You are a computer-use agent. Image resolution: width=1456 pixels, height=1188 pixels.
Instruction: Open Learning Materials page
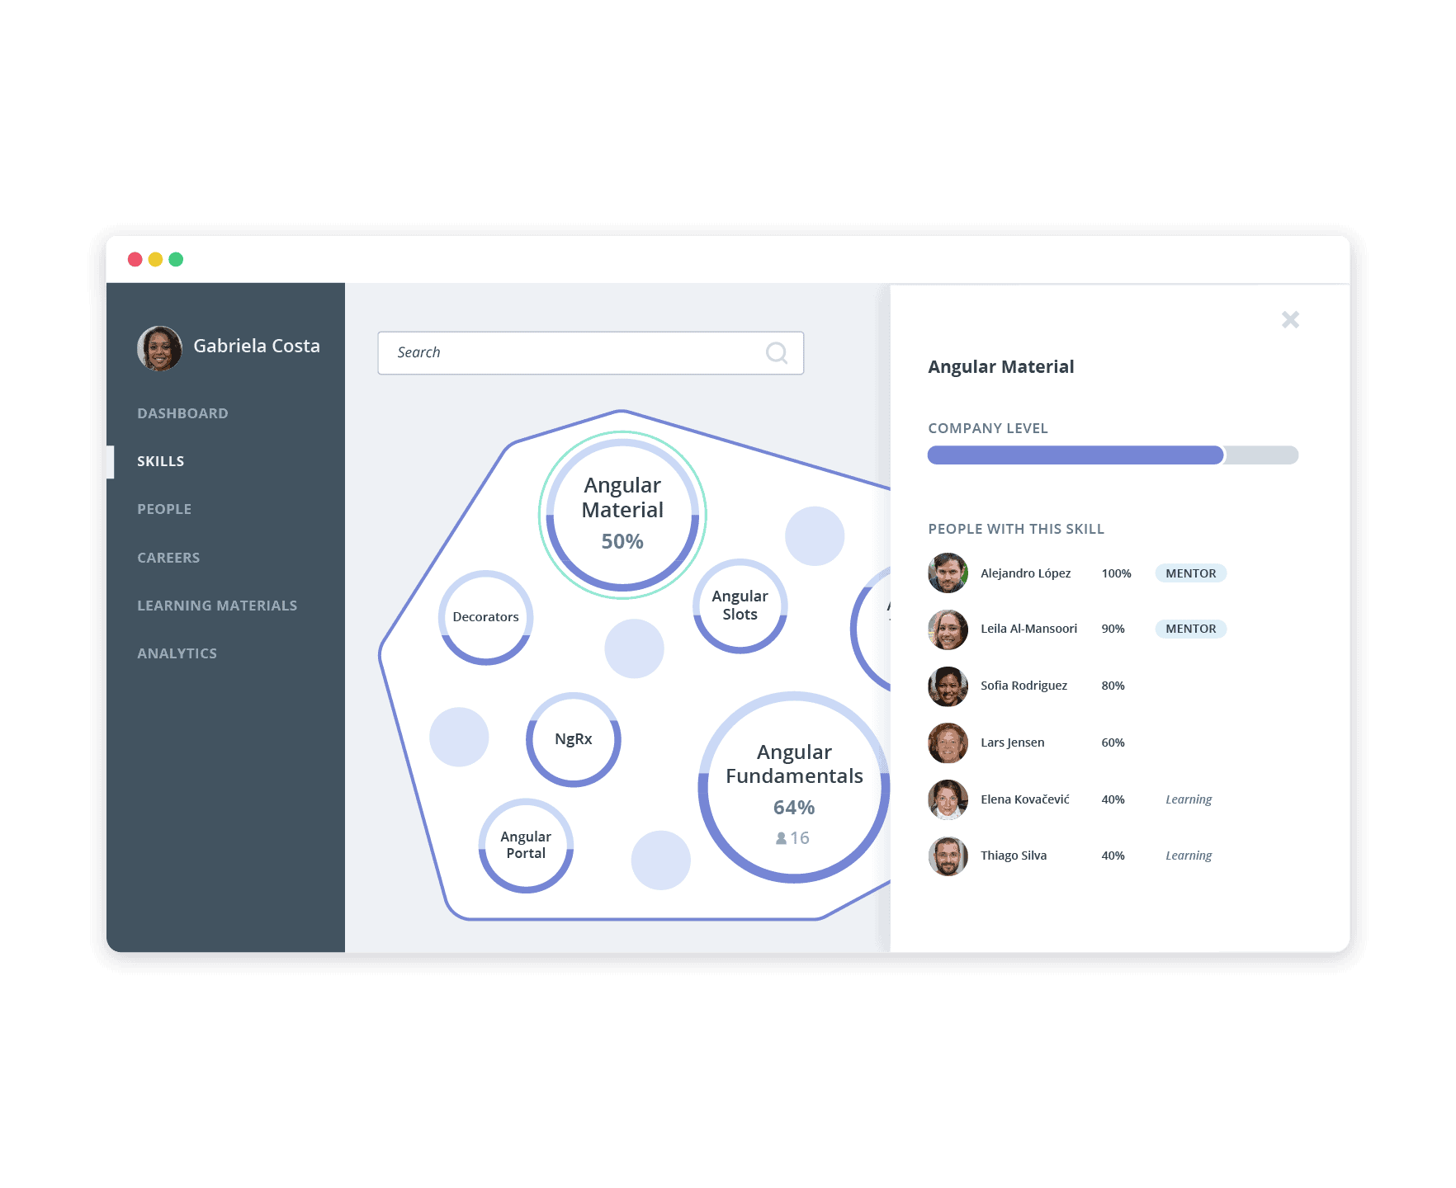pos(217,606)
